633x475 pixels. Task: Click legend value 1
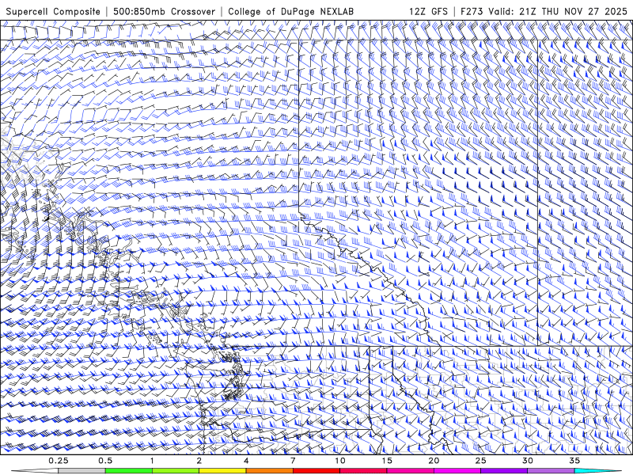point(152,461)
